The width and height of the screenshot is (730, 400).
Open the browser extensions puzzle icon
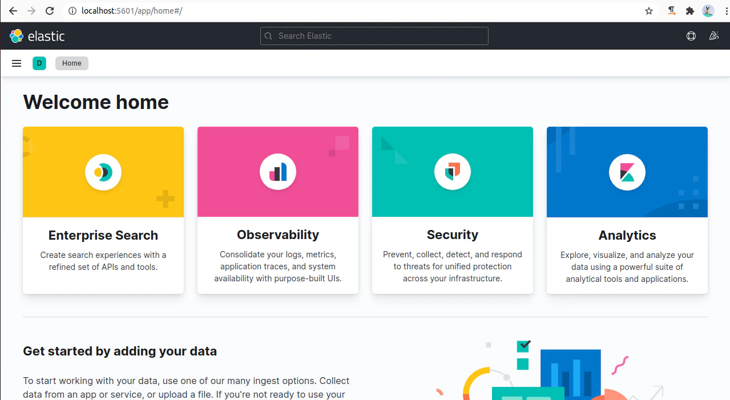(x=690, y=11)
